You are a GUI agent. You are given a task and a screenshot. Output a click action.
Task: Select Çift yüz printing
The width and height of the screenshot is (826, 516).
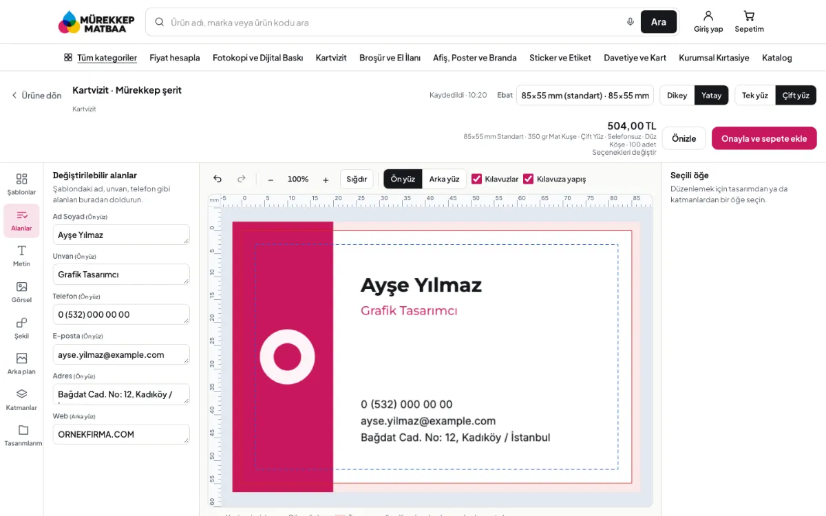pyautogui.click(x=796, y=96)
